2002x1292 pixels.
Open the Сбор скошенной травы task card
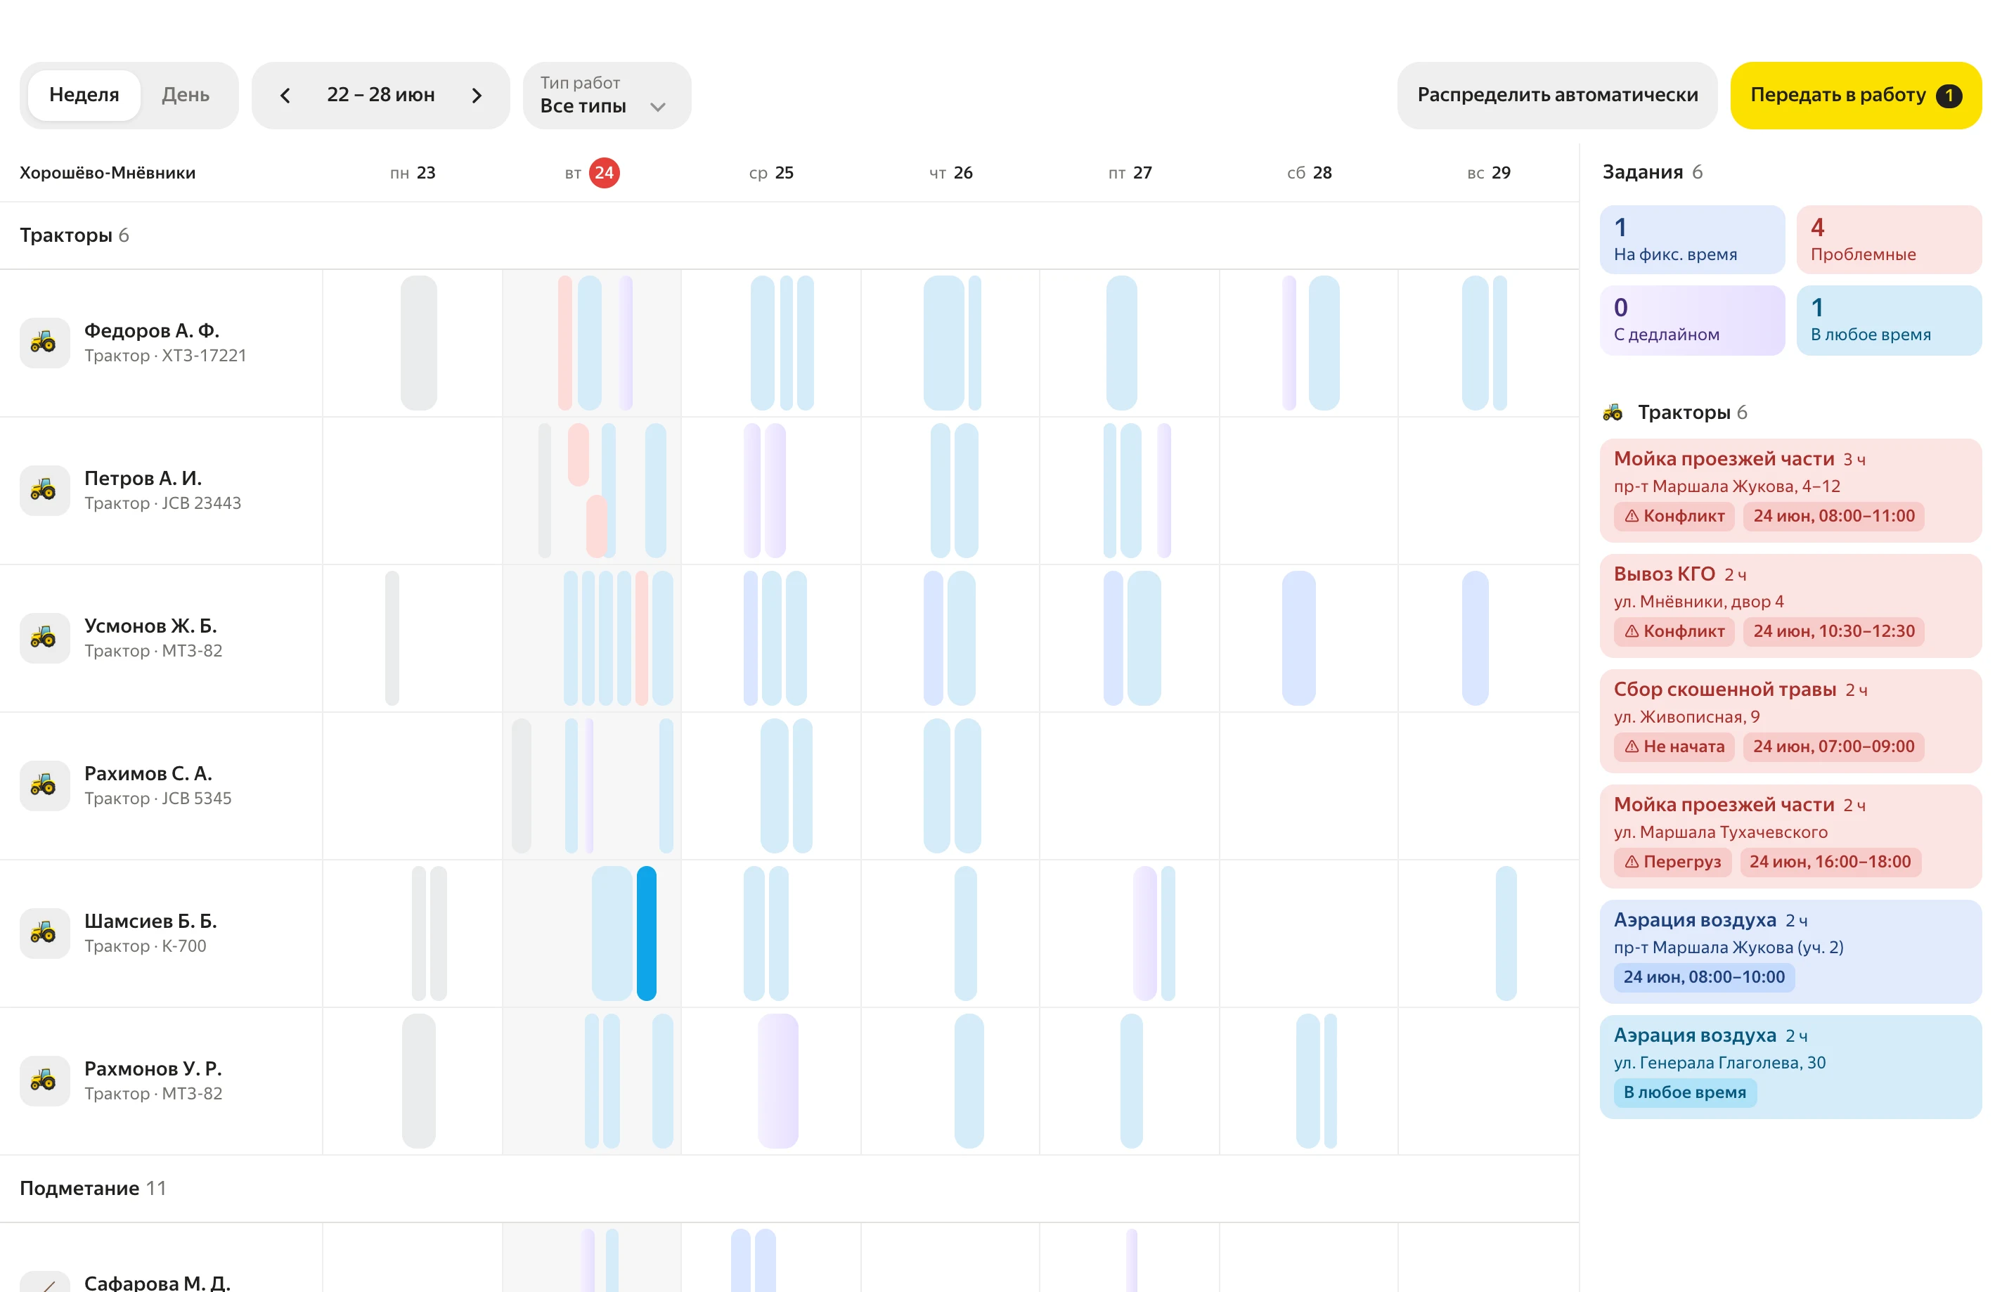coord(1790,721)
